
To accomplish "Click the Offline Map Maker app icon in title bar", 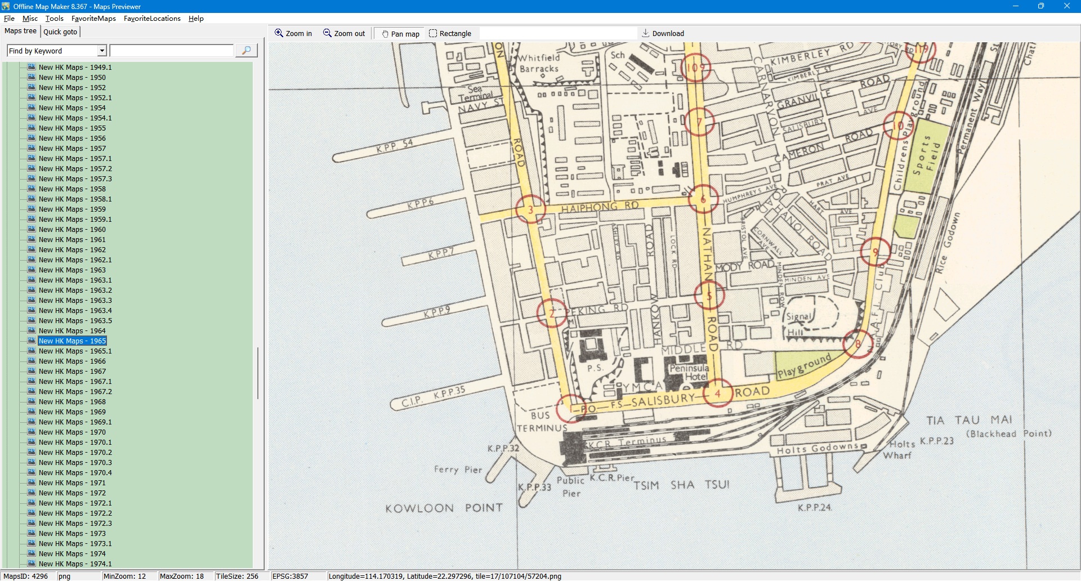I will [x=6, y=6].
